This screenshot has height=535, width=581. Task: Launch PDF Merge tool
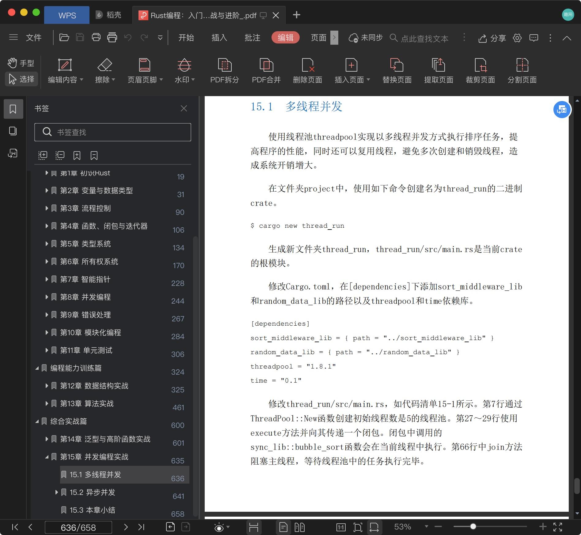(266, 71)
